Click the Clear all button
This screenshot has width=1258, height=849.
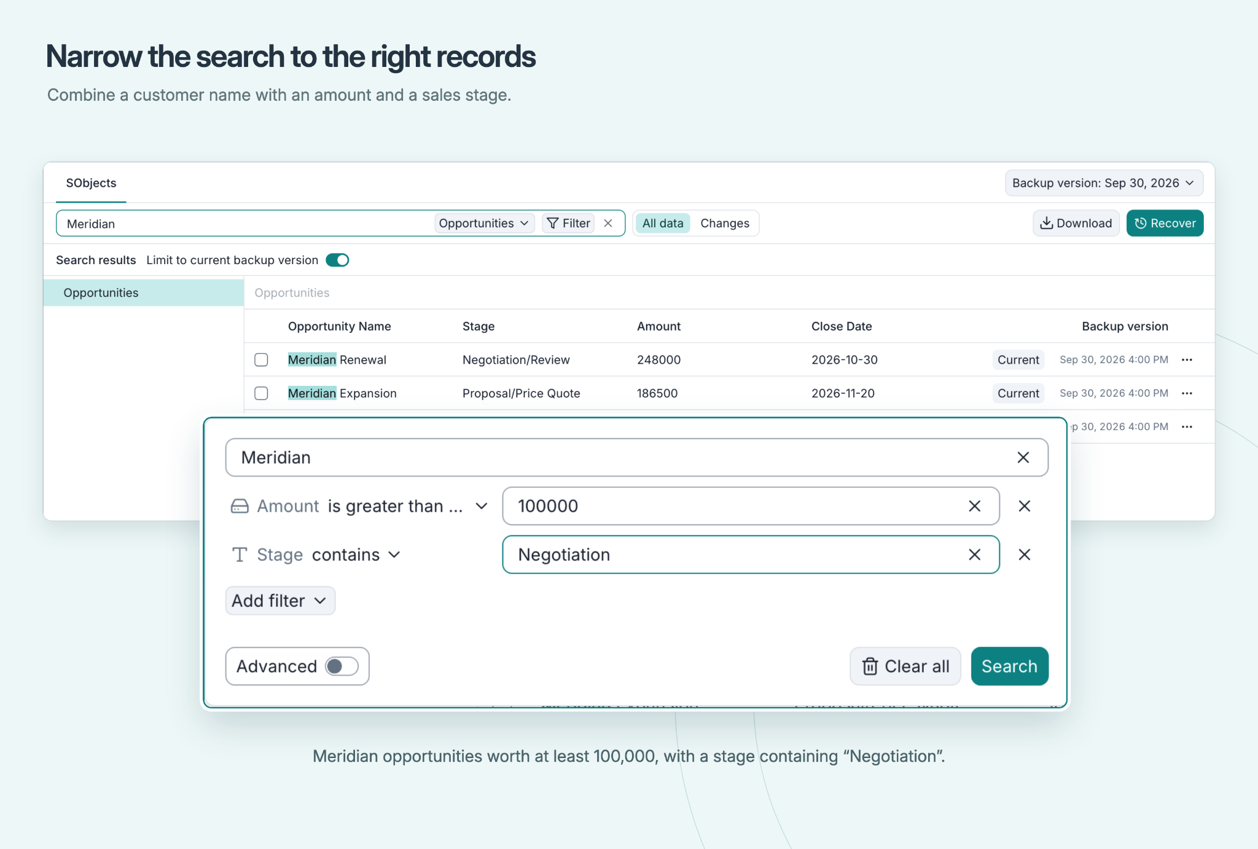[905, 667]
